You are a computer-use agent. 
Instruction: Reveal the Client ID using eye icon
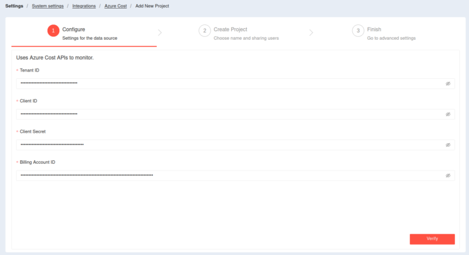[448, 114]
